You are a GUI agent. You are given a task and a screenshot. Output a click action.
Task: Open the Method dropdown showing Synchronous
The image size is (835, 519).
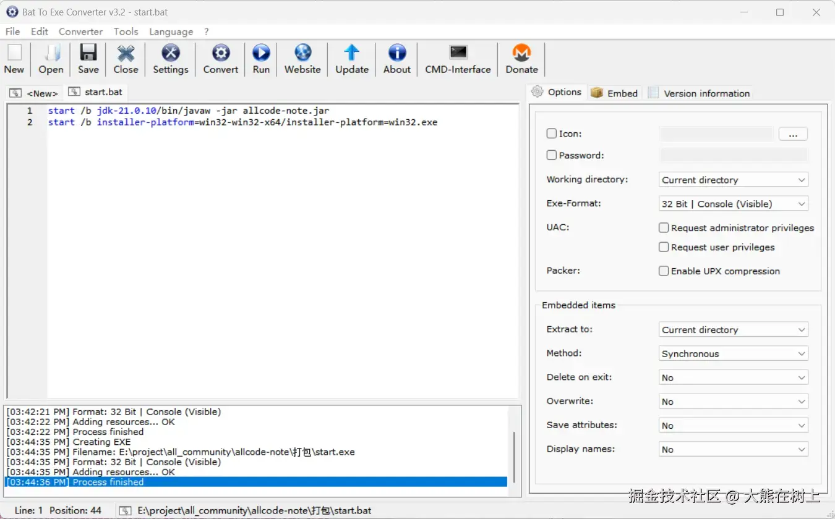(x=734, y=353)
